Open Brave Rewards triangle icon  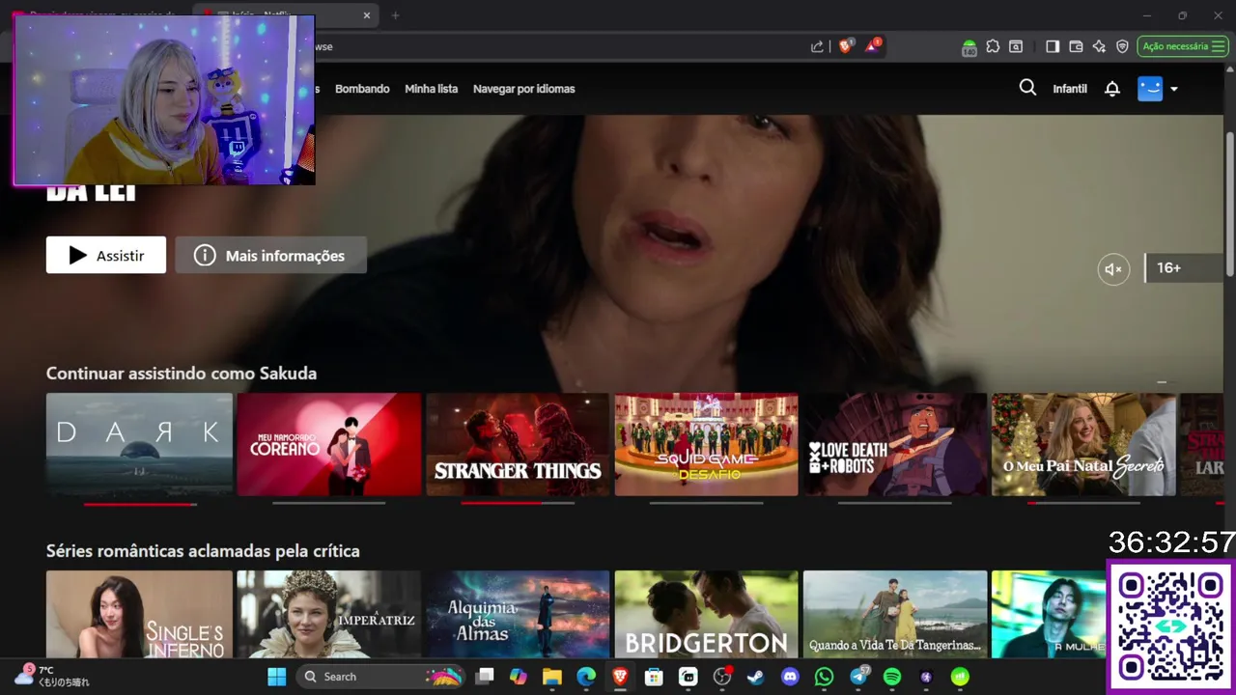coord(873,45)
